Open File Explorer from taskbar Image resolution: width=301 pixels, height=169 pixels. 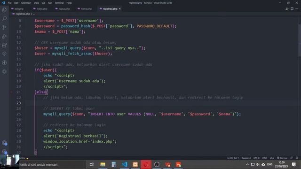tap(103, 165)
